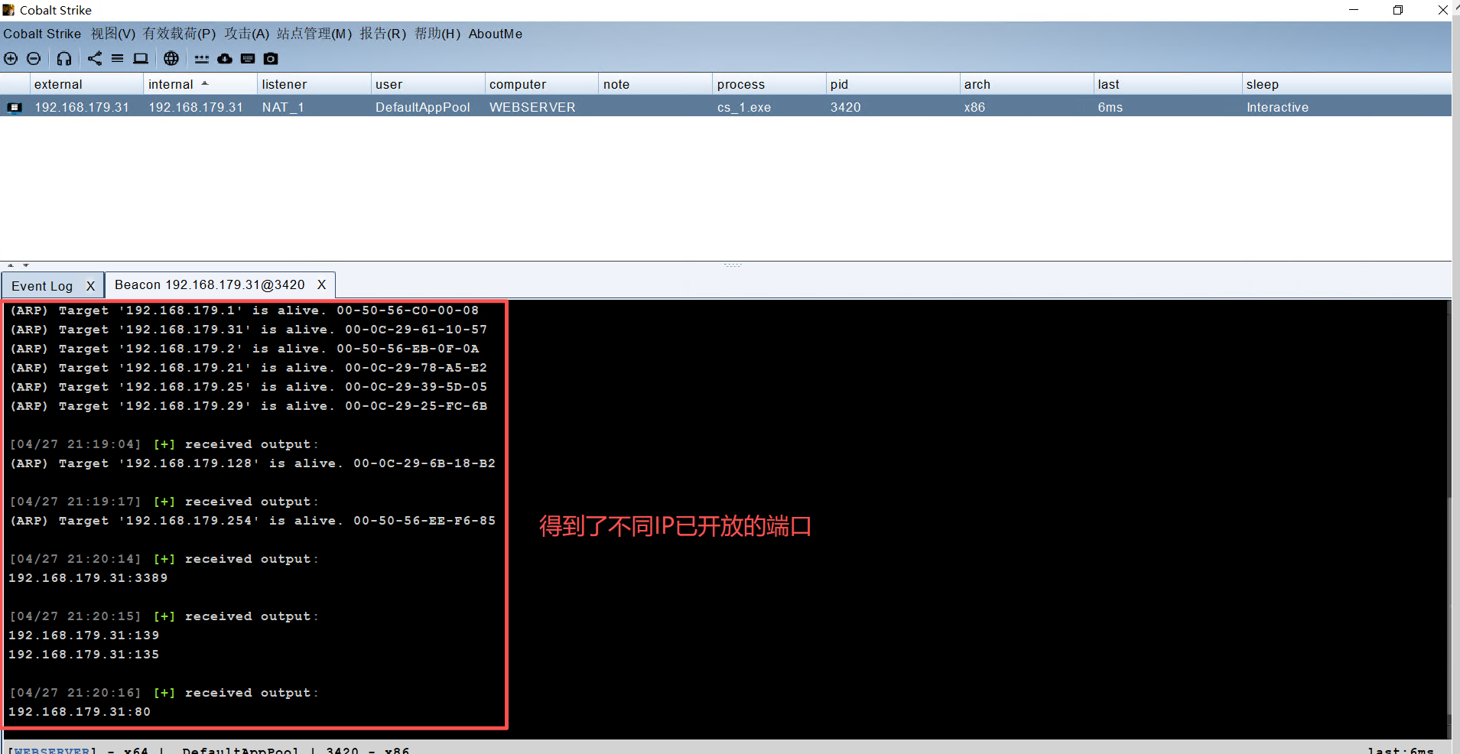Sort by the process column header
This screenshot has width=1460, height=754.
pyautogui.click(x=769, y=84)
